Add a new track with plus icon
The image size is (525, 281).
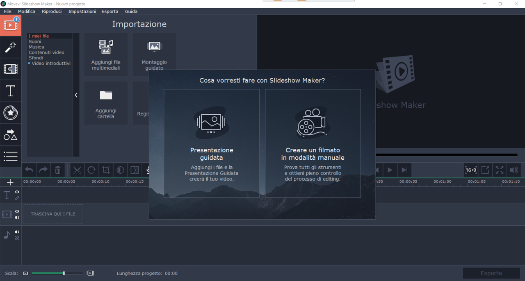point(10,182)
